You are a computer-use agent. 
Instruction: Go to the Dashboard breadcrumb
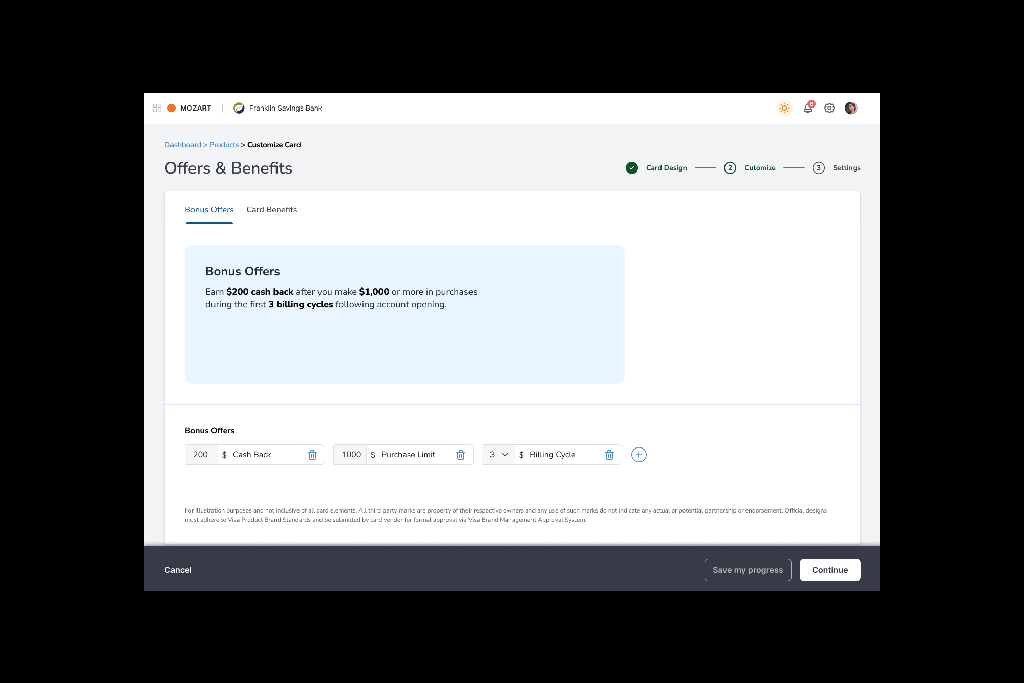click(x=183, y=145)
